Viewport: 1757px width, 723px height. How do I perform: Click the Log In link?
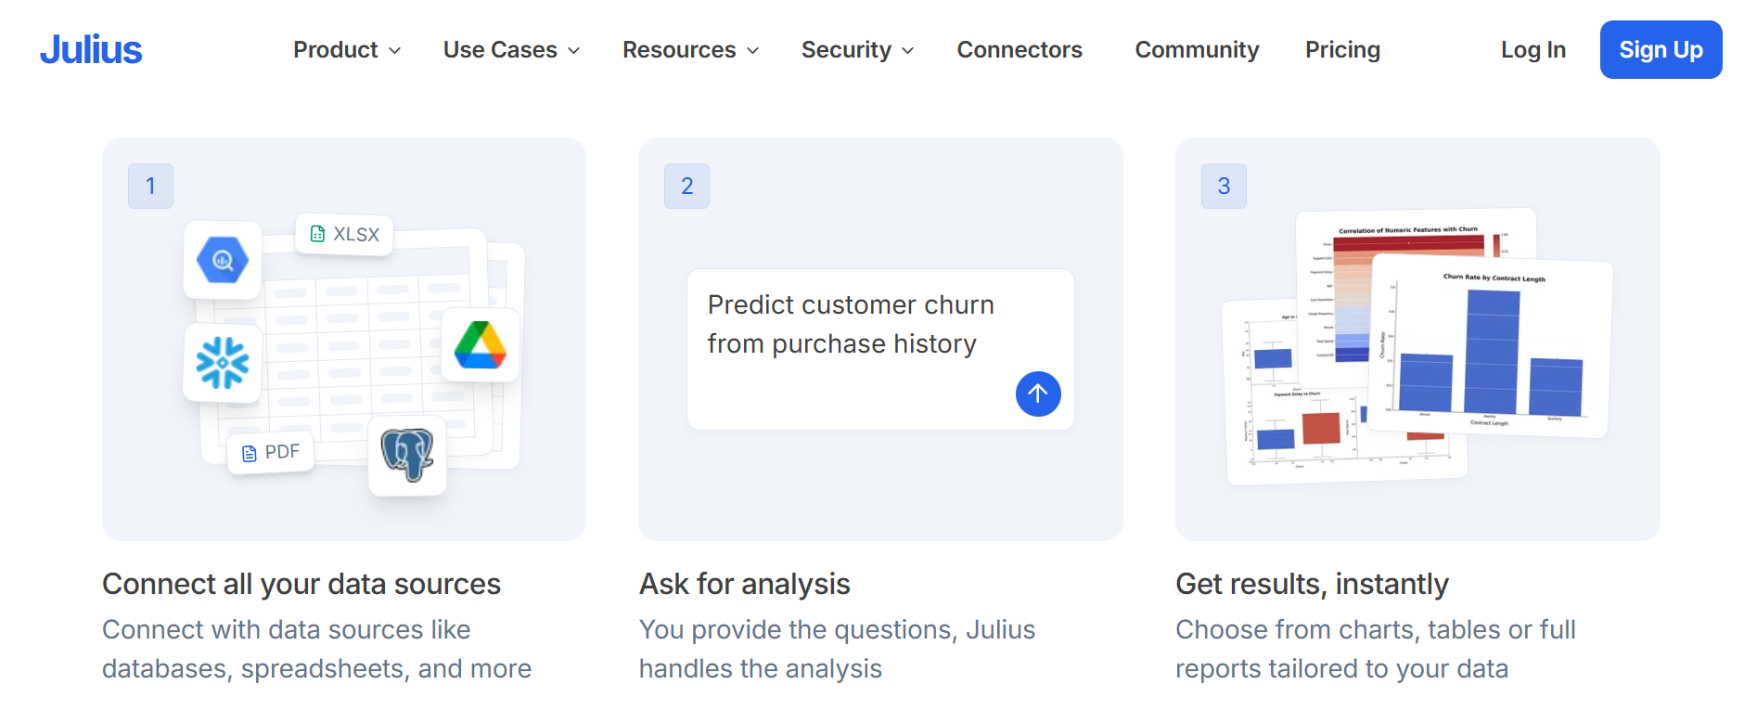pos(1533,50)
